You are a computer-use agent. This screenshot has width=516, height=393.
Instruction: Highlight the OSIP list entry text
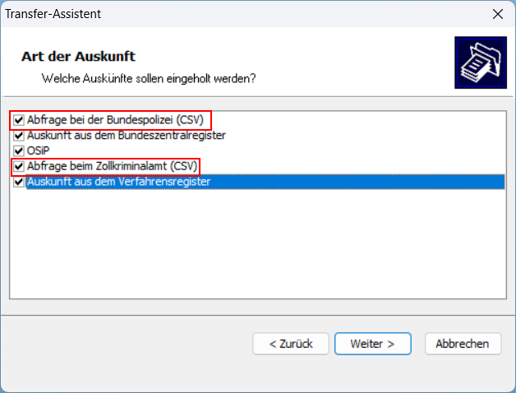coord(38,150)
